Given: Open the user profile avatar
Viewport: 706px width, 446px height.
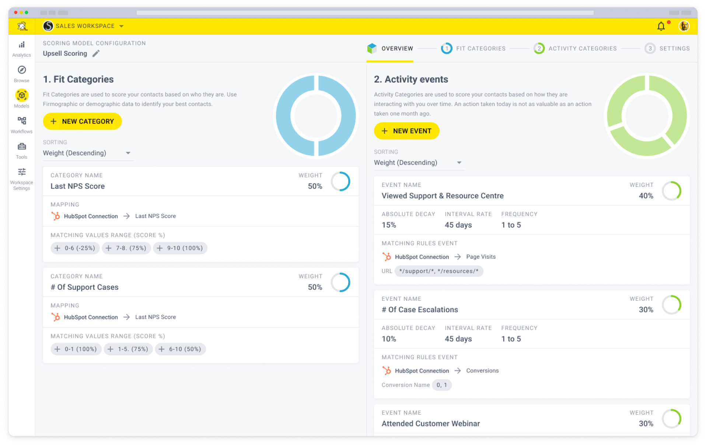Looking at the screenshot, I should tap(684, 26).
